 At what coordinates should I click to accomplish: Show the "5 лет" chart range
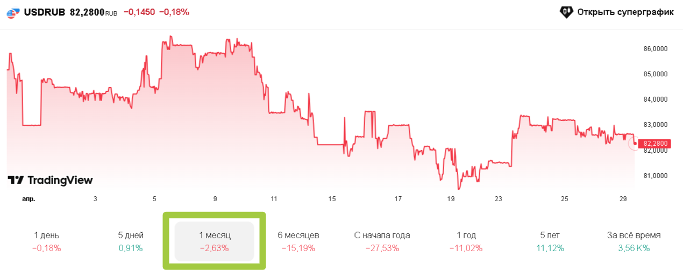point(550,241)
